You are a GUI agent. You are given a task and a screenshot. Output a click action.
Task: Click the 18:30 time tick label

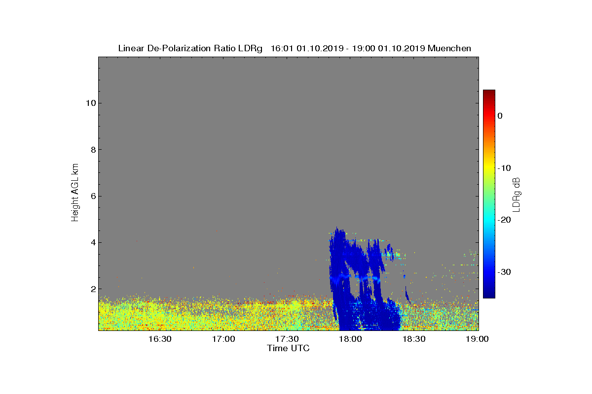point(414,339)
